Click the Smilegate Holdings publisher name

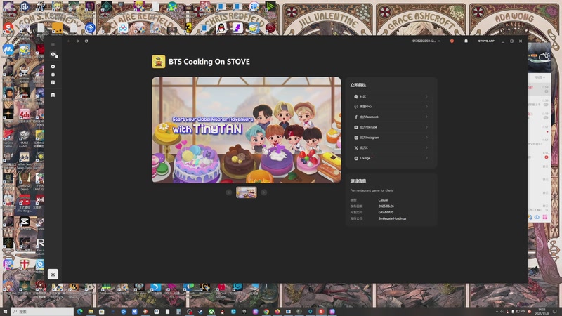392,218
